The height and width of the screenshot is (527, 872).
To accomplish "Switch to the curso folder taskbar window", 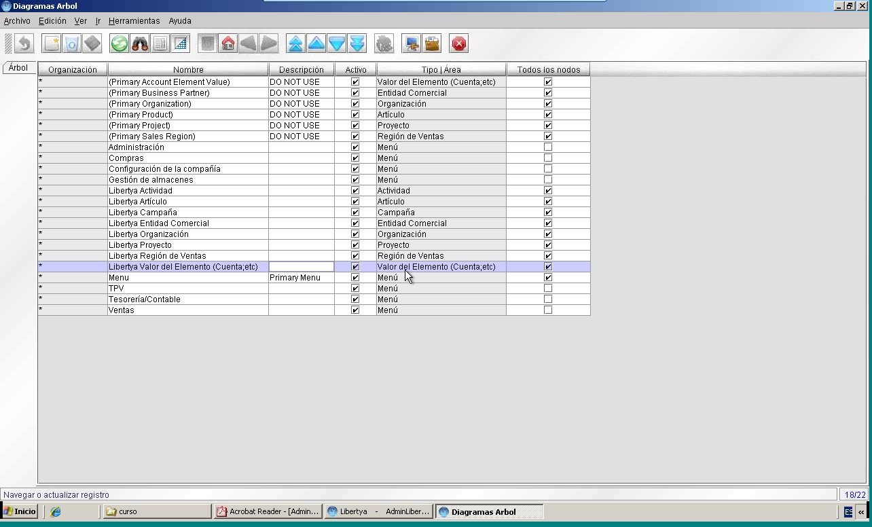I will point(157,511).
